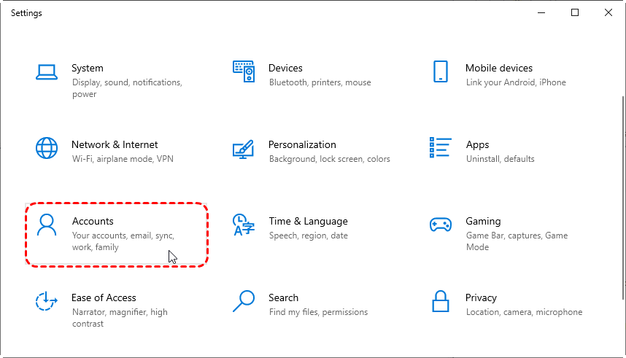Click the Mobile devices phone icon
The width and height of the screenshot is (626, 358).
[x=440, y=71]
